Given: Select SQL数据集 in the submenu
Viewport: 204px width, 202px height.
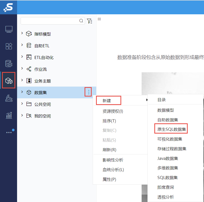Looking at the screenshot, I should click(x=167, y=177).
